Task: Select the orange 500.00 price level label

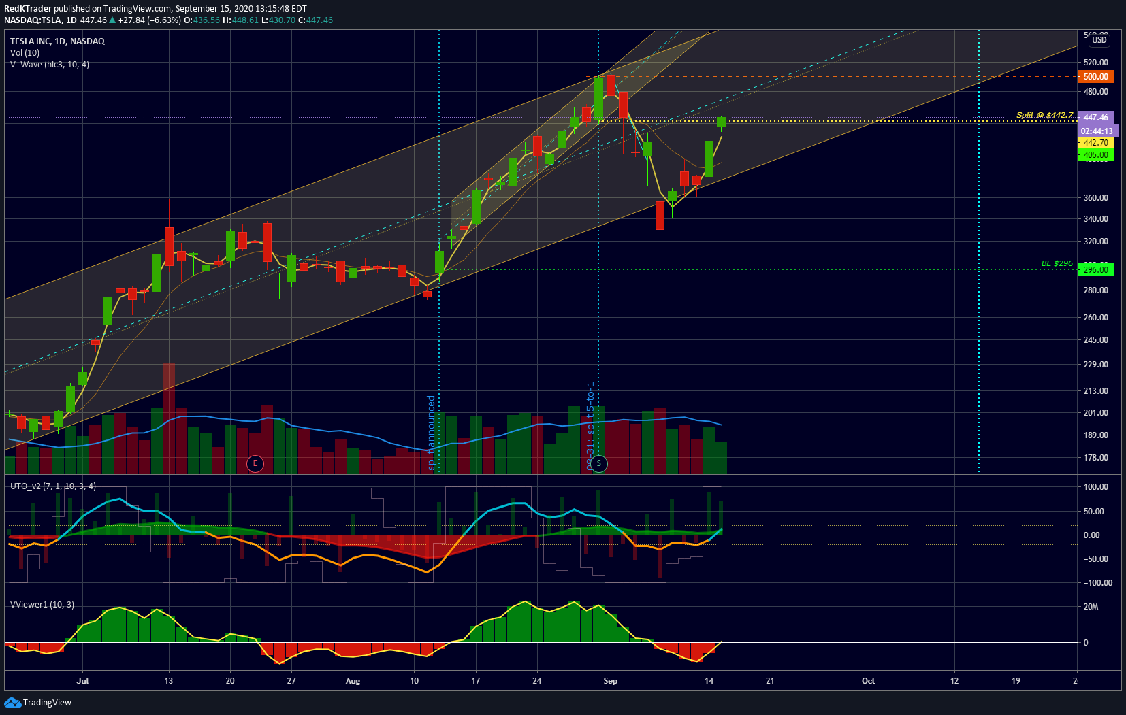Action: pyautogui.click(x=1095, y=77)
